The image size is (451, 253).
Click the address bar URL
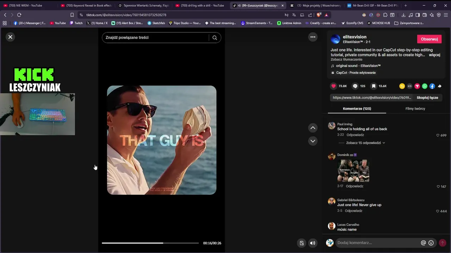pos(126,15)
